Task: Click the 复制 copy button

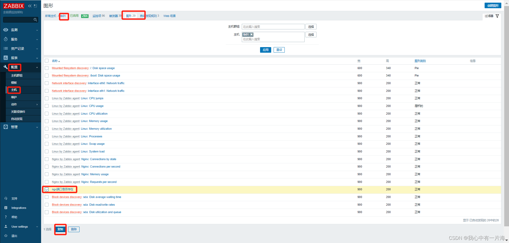Action: pos(60,229)
